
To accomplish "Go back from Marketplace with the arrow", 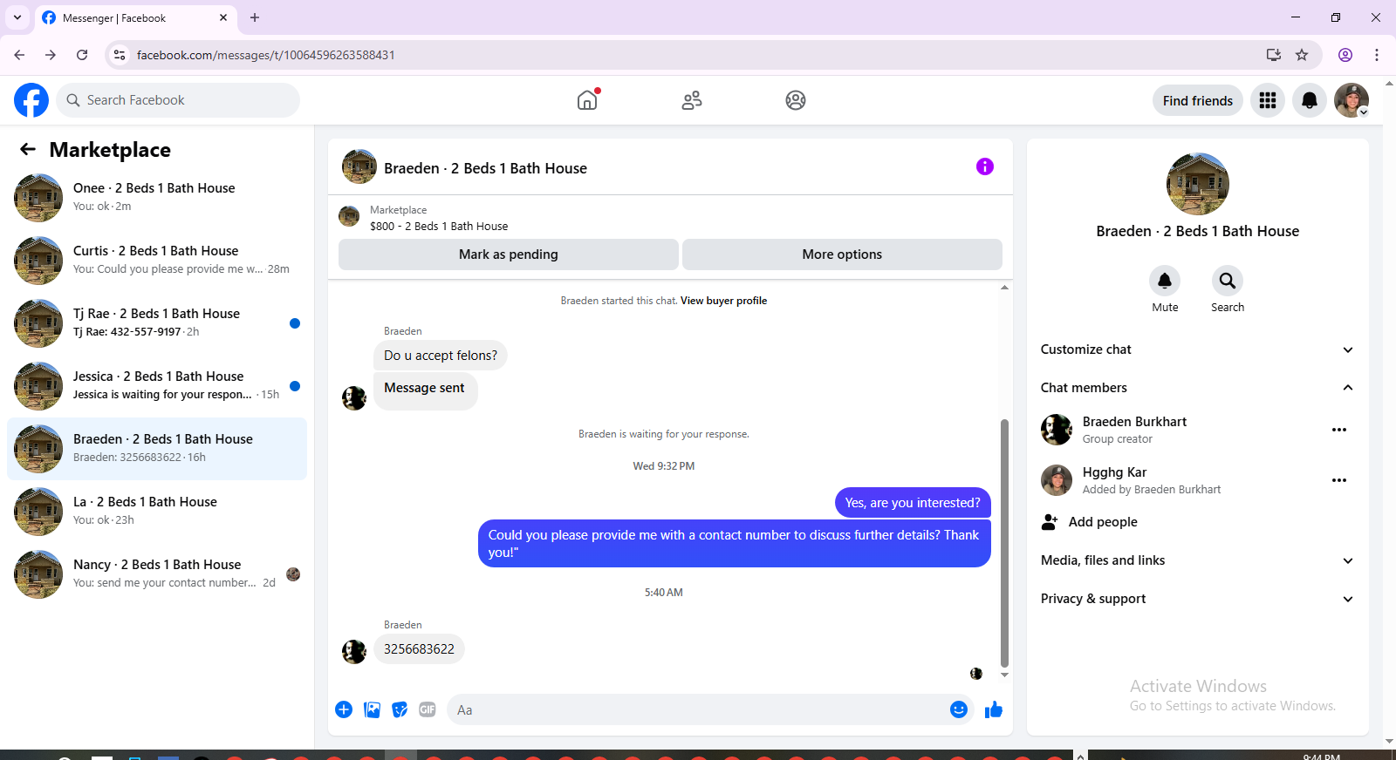I will (x=28, y=149).
